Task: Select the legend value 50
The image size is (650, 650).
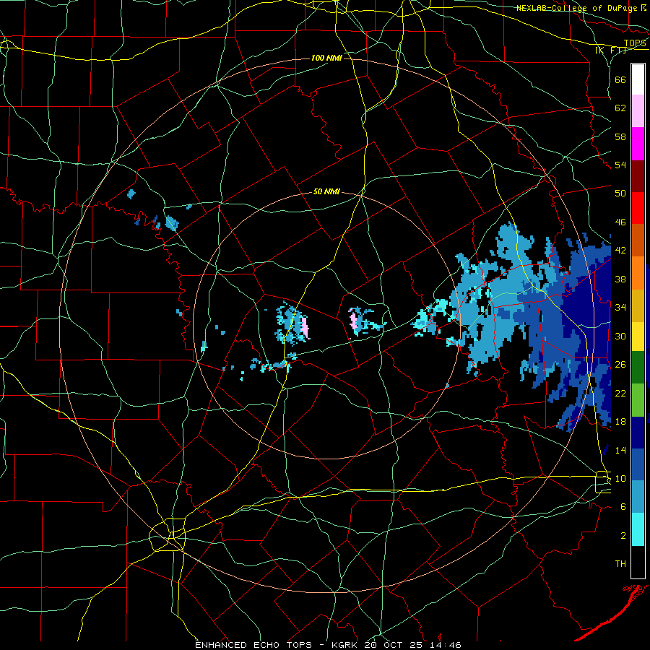Action: pos(620,193)
